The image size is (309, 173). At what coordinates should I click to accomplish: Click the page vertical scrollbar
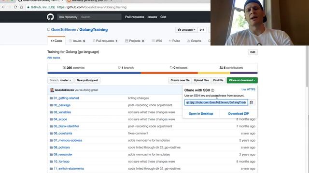click(308, 67)
